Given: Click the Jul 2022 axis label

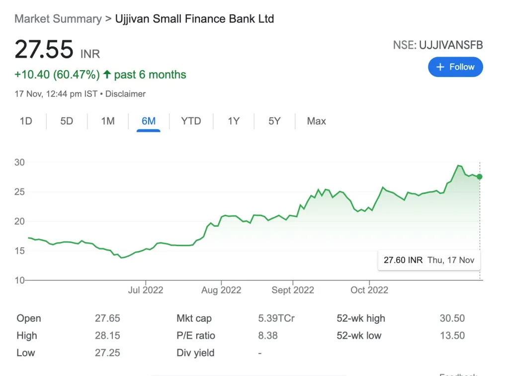Looking at the screenshot, I should coord(146,290).
